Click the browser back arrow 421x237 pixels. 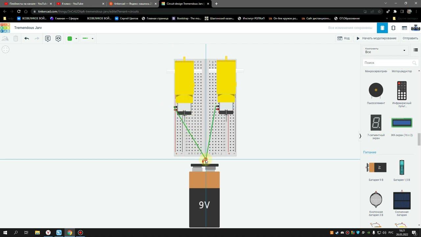(x=5, y=11)
